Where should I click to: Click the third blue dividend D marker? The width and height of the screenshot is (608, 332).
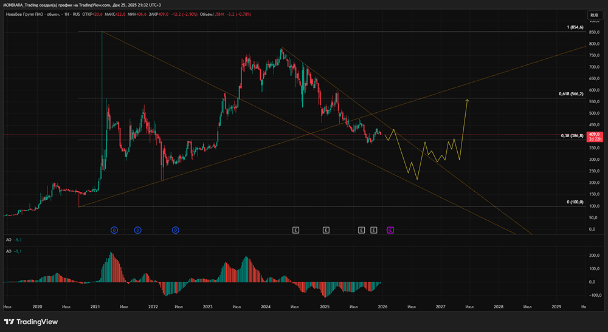pyautogui.click(x=175, y=229)
